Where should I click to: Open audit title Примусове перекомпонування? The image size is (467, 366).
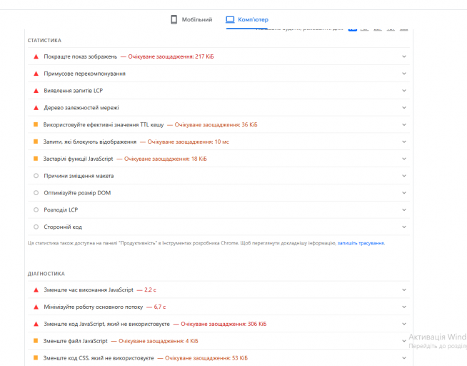click(x=84, y=74)
